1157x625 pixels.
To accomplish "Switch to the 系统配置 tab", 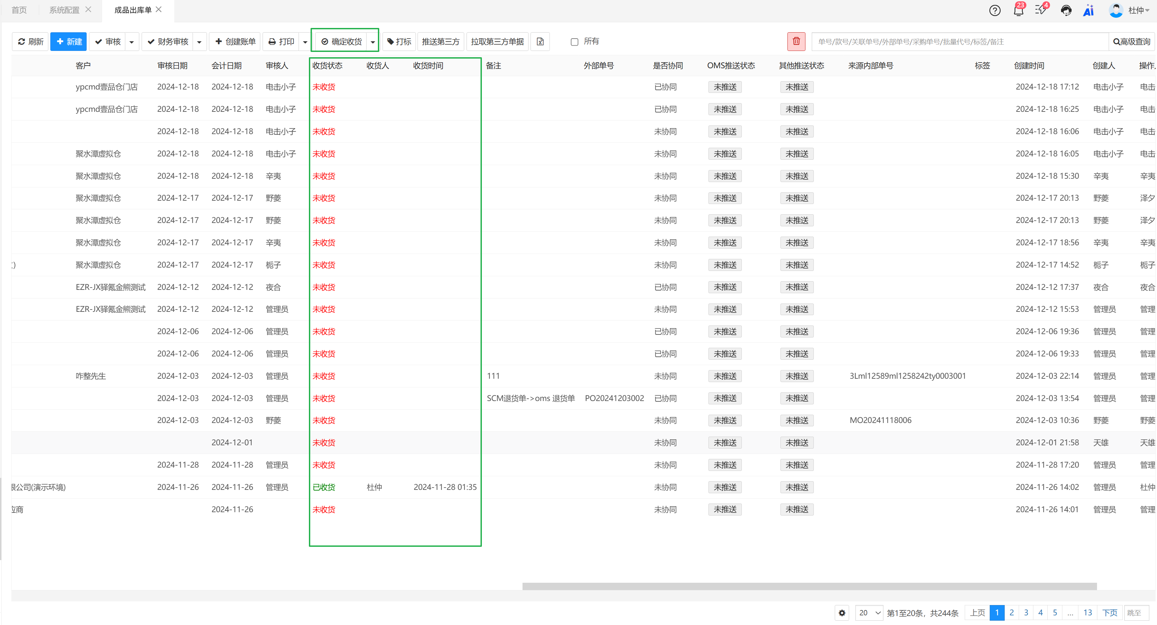I will pos(64,10).
